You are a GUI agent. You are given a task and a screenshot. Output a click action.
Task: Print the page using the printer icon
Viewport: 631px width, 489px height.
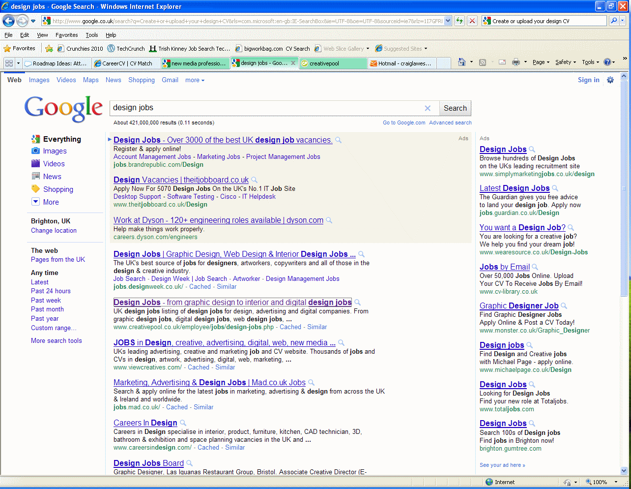click(x=516, y=62)
